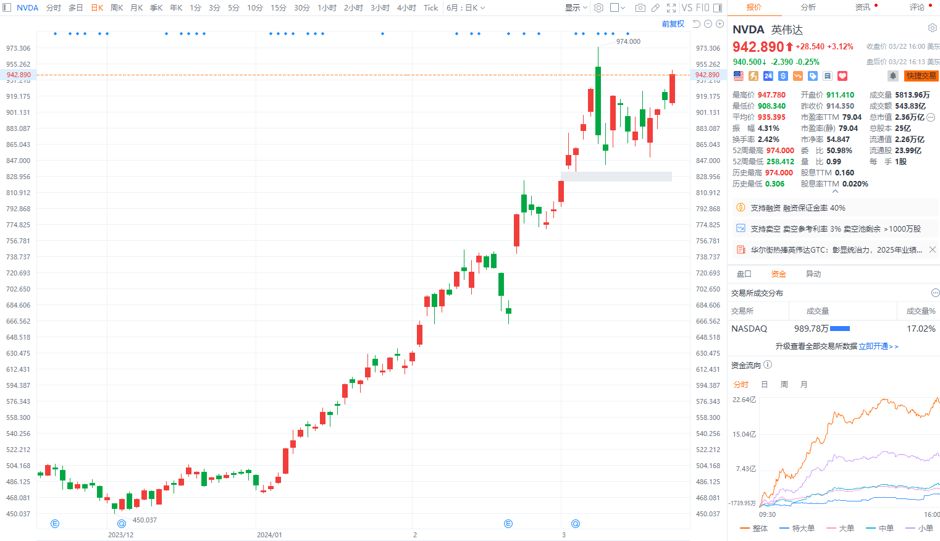
Task: Select 月 capital flow period
Action: pyautogui.click(x=804, y=384)
